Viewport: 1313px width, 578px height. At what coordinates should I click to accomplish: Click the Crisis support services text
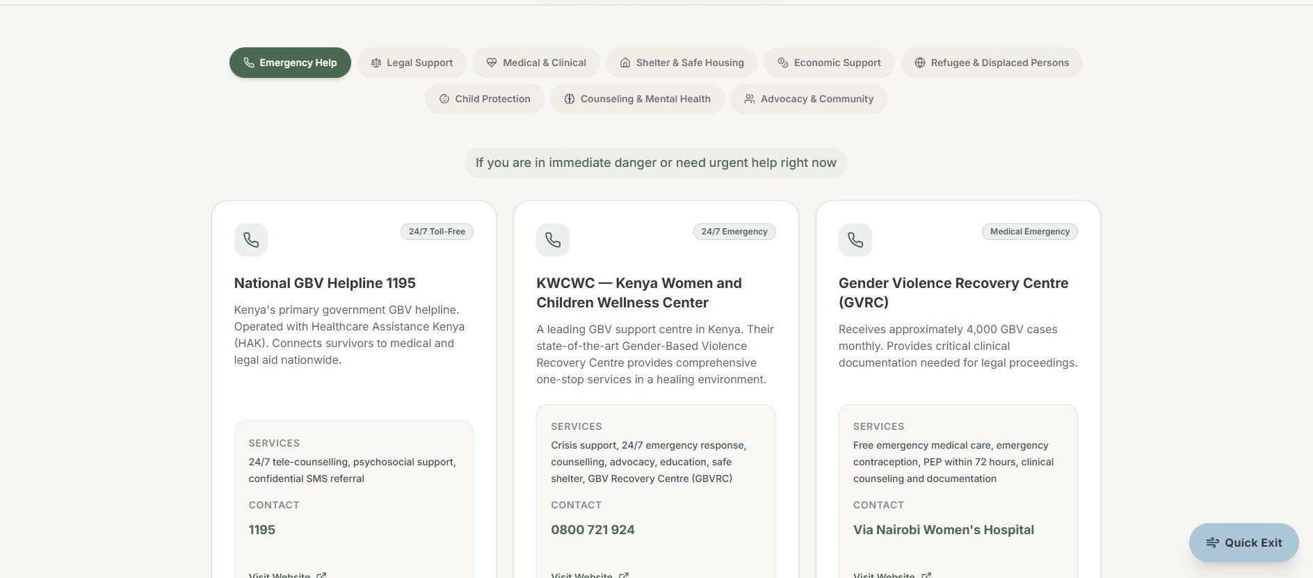coord(649,462)
